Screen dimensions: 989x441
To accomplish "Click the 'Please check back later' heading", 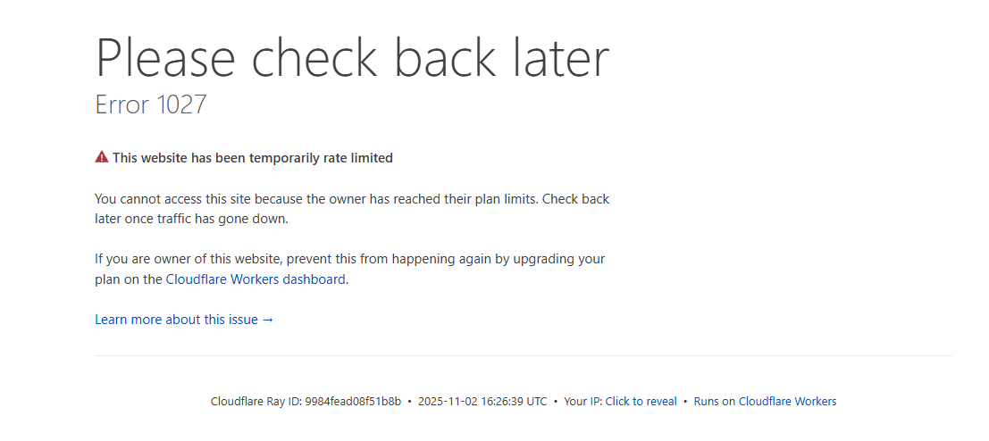I will tap(352, 58).
